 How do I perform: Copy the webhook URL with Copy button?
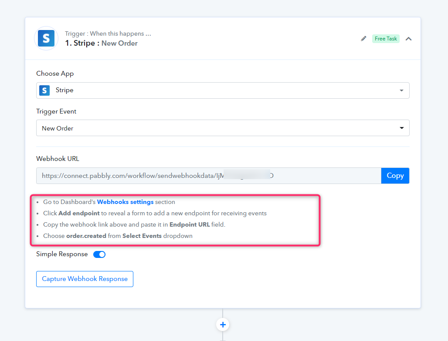tap(395, 176)
